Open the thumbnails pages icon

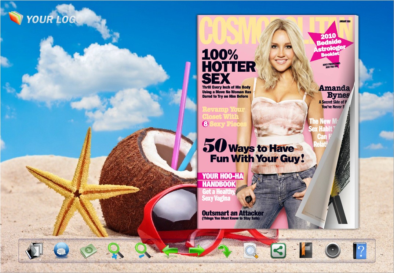34,250
